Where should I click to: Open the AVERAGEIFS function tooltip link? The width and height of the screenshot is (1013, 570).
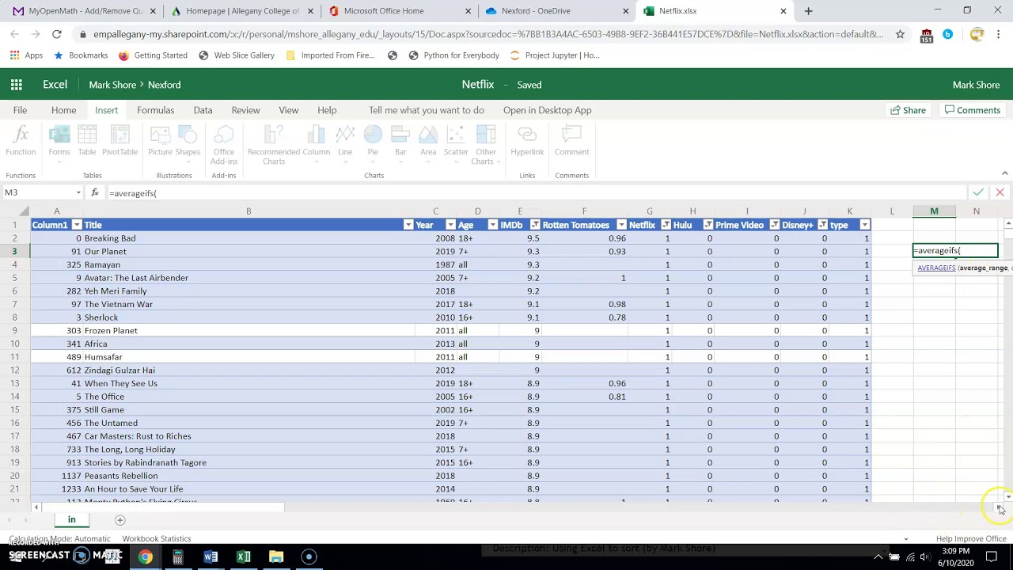[x=936, y=268]
